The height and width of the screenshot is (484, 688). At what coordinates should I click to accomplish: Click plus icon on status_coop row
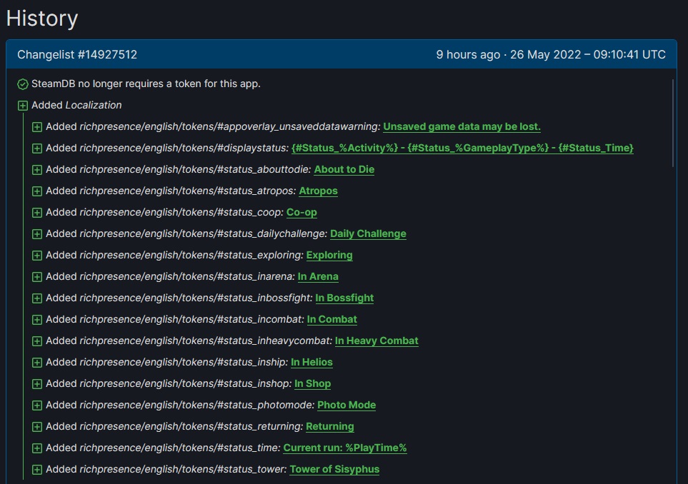[x=37, y=213]
